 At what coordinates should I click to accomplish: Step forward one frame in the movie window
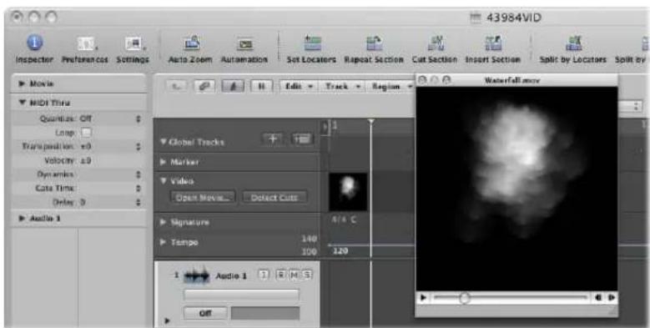pyautogui.click(x=612, y=297)
